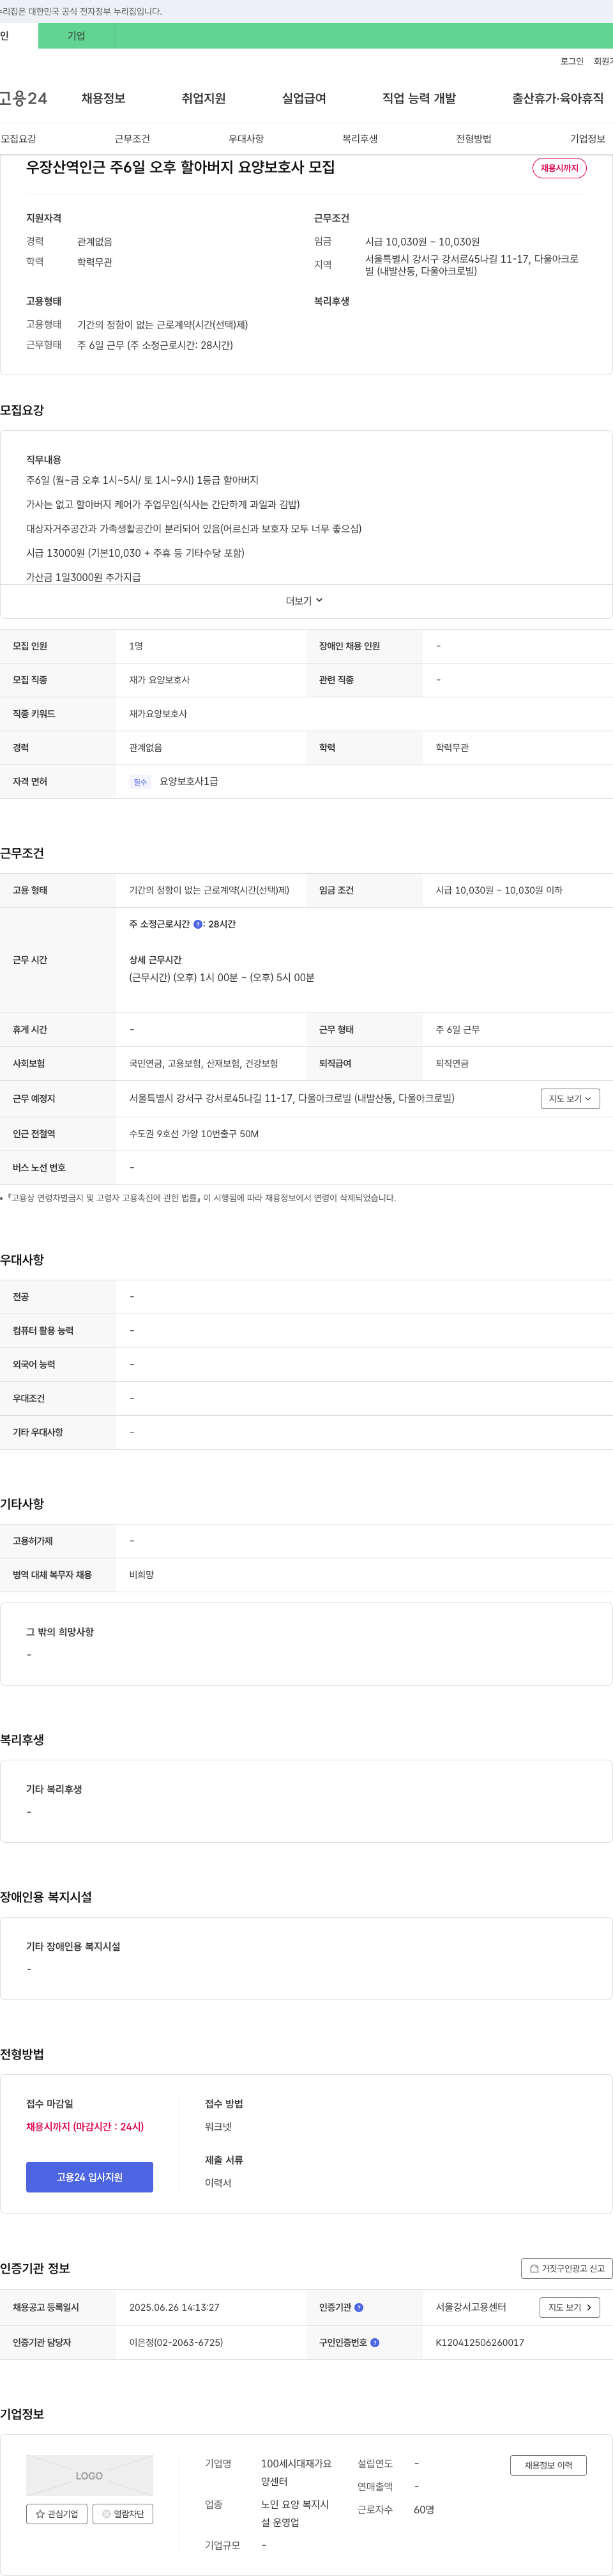
Task: Click 수도권 9호선 가양 10번출구 50M text
Action: 193,1134
